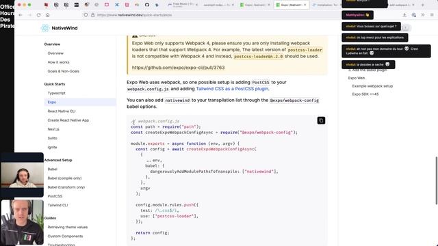Open the Custom Components guide

coord(65,236)
